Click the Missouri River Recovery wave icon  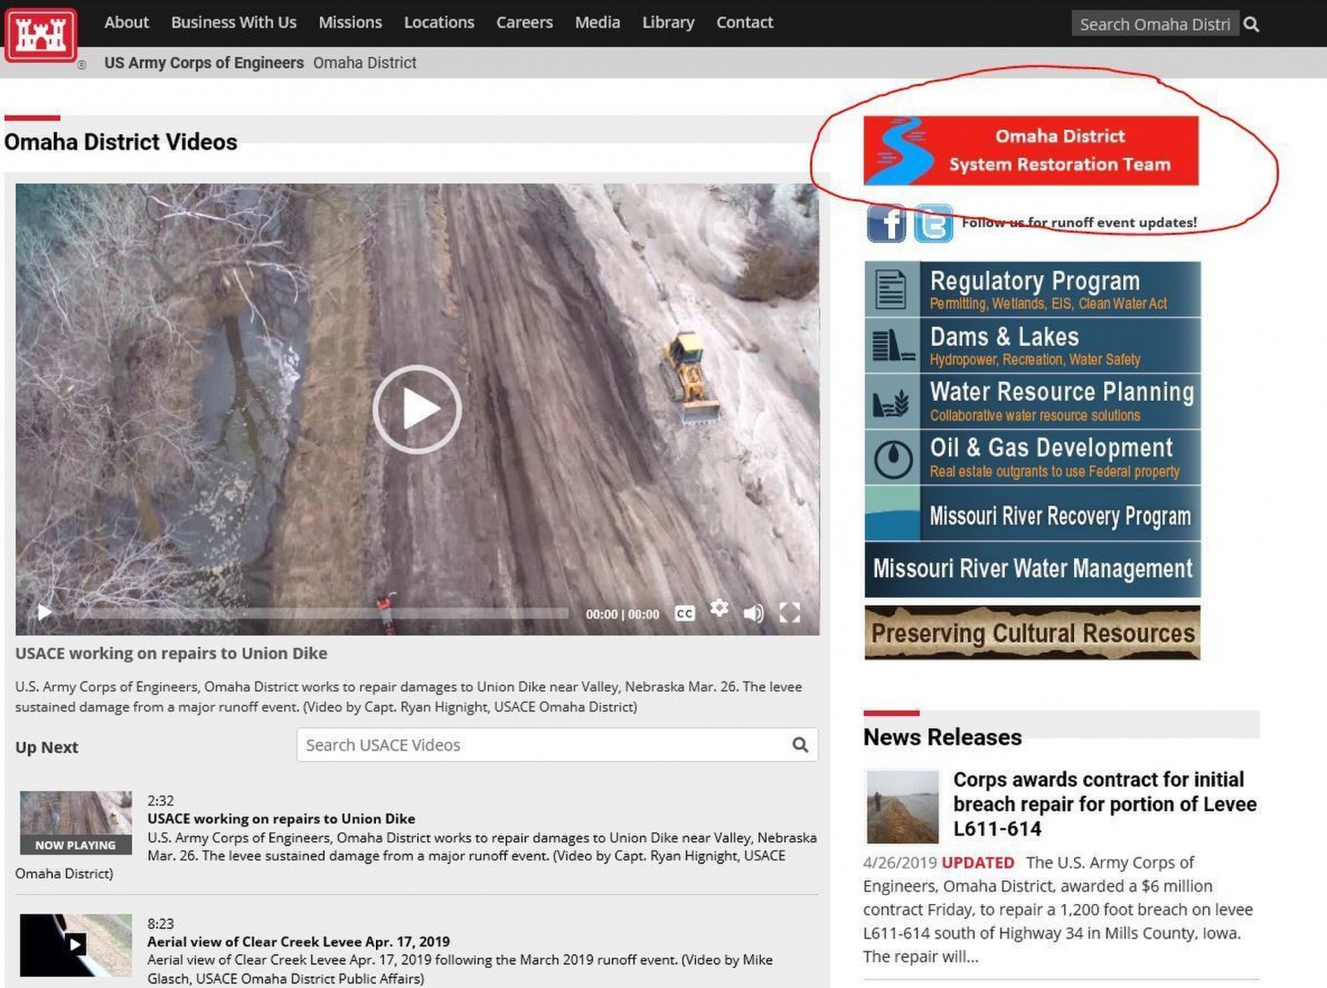point(891,513)
